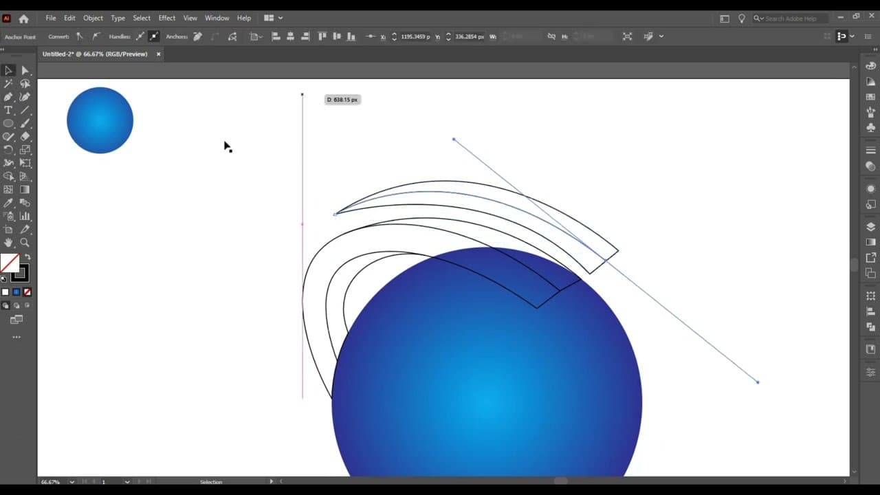Select the Hand tool
880x495 pixels.
click(x=8, y=243)
